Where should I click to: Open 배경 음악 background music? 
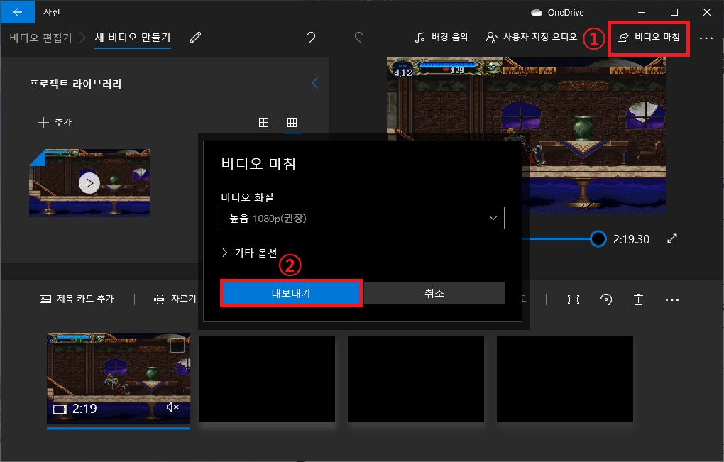point(441,38)
